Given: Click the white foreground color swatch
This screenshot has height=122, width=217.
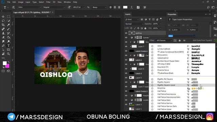Looking at the screenshot, I should pos(4,63).
